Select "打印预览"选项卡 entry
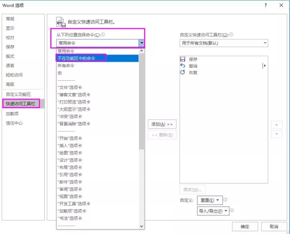Image resolution: width=290 pixels, height=234 pixels. (97, 102)
